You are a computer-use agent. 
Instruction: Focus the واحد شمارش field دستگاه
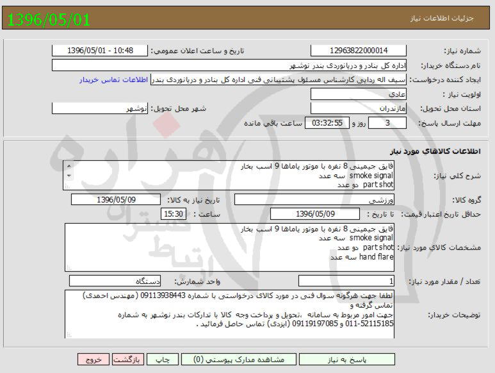[114, 281]
